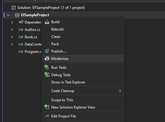This screenshot has height=122, width=165.
Task: Click the Modernize Copilot icon
Action: [x=47, y=59]
